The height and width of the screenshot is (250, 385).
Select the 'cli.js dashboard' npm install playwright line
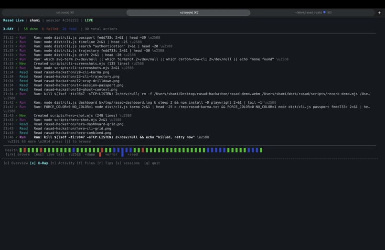[x=139, y=102]
